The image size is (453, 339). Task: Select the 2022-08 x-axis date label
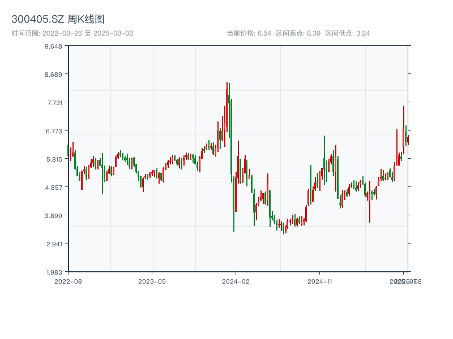point(68,281)
